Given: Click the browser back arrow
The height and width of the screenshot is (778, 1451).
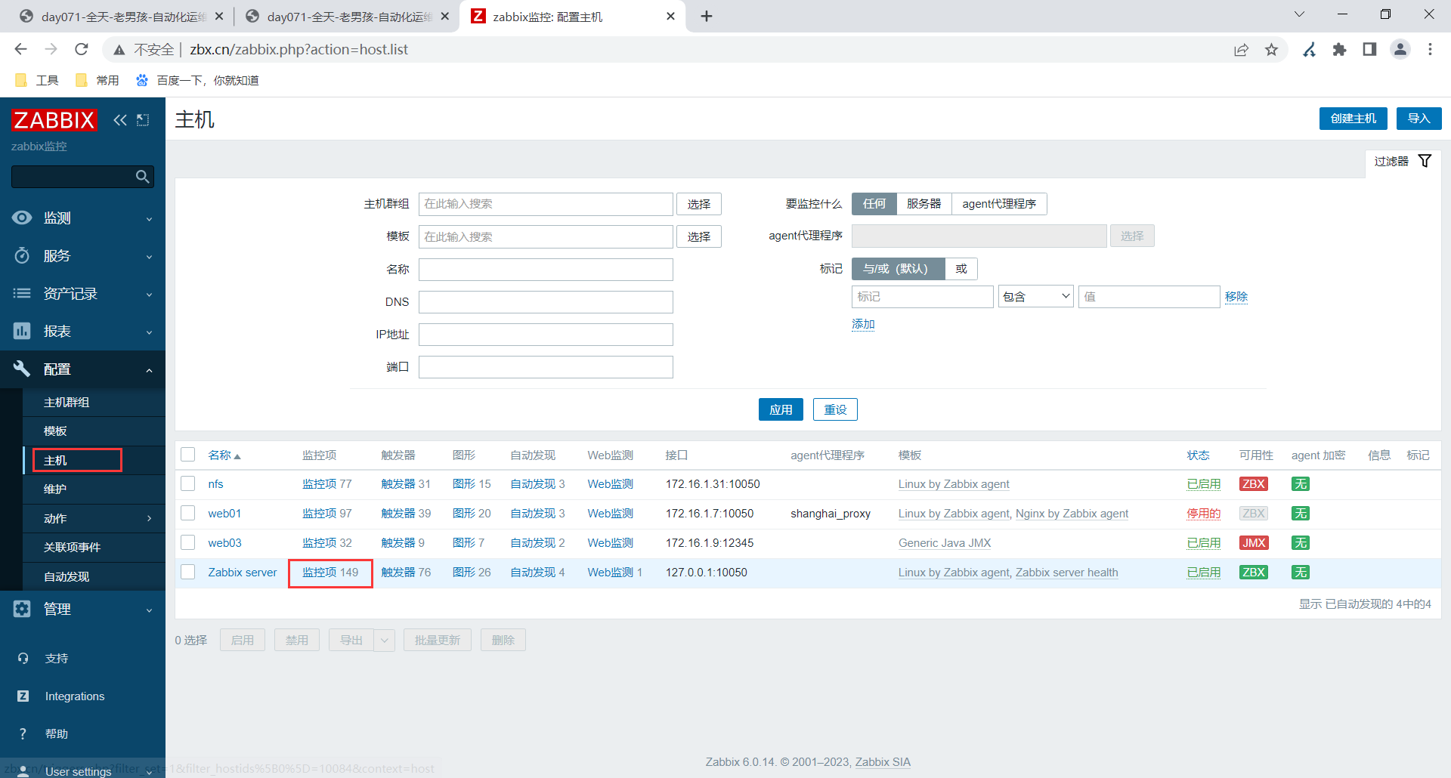Looking at the screenshot, I should 20,49.
